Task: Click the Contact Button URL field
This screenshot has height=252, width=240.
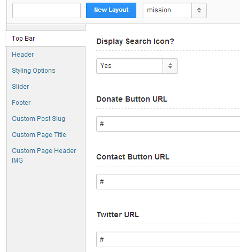Action: click(x=168, y=182)
